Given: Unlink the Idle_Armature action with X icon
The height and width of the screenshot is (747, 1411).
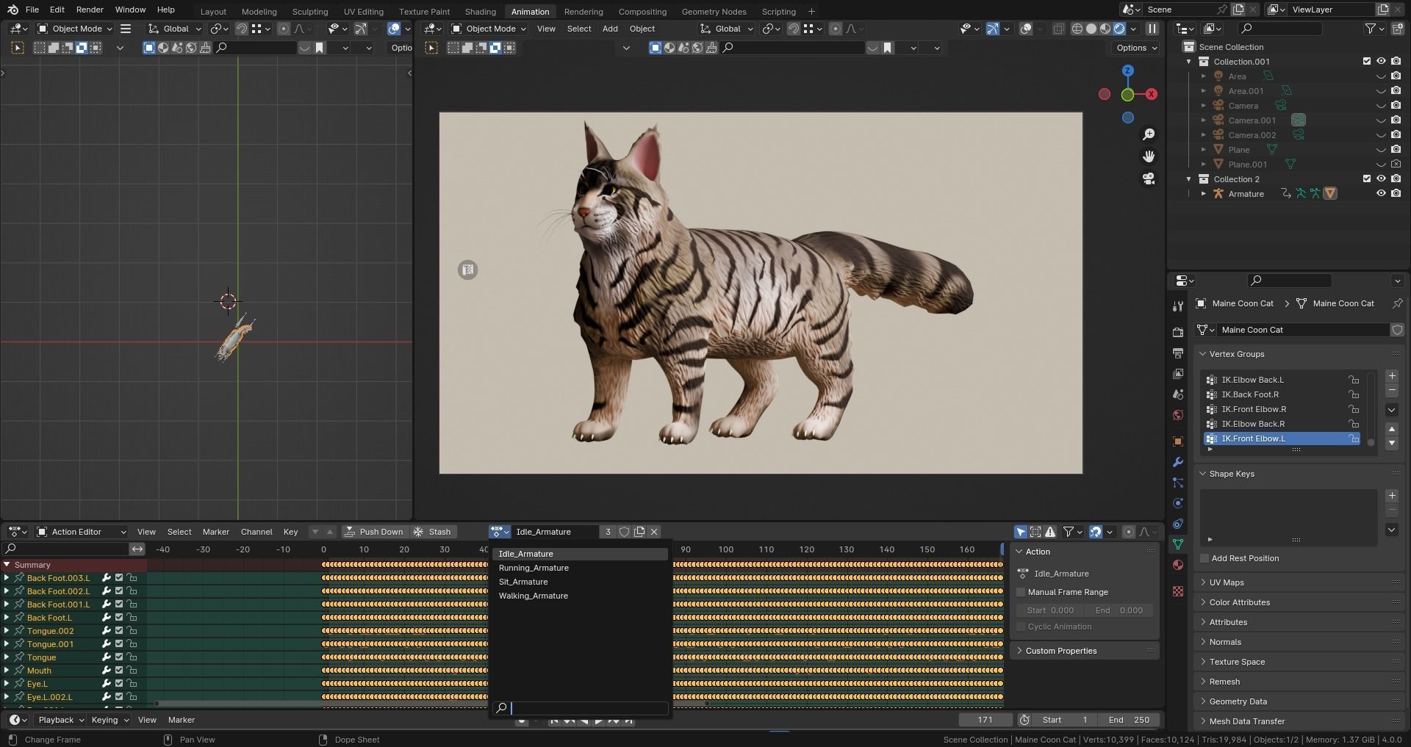Looking at the screenshot, I should (654, 532).
